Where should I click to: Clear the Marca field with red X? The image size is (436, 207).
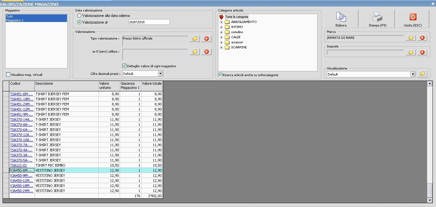[422, 38]
